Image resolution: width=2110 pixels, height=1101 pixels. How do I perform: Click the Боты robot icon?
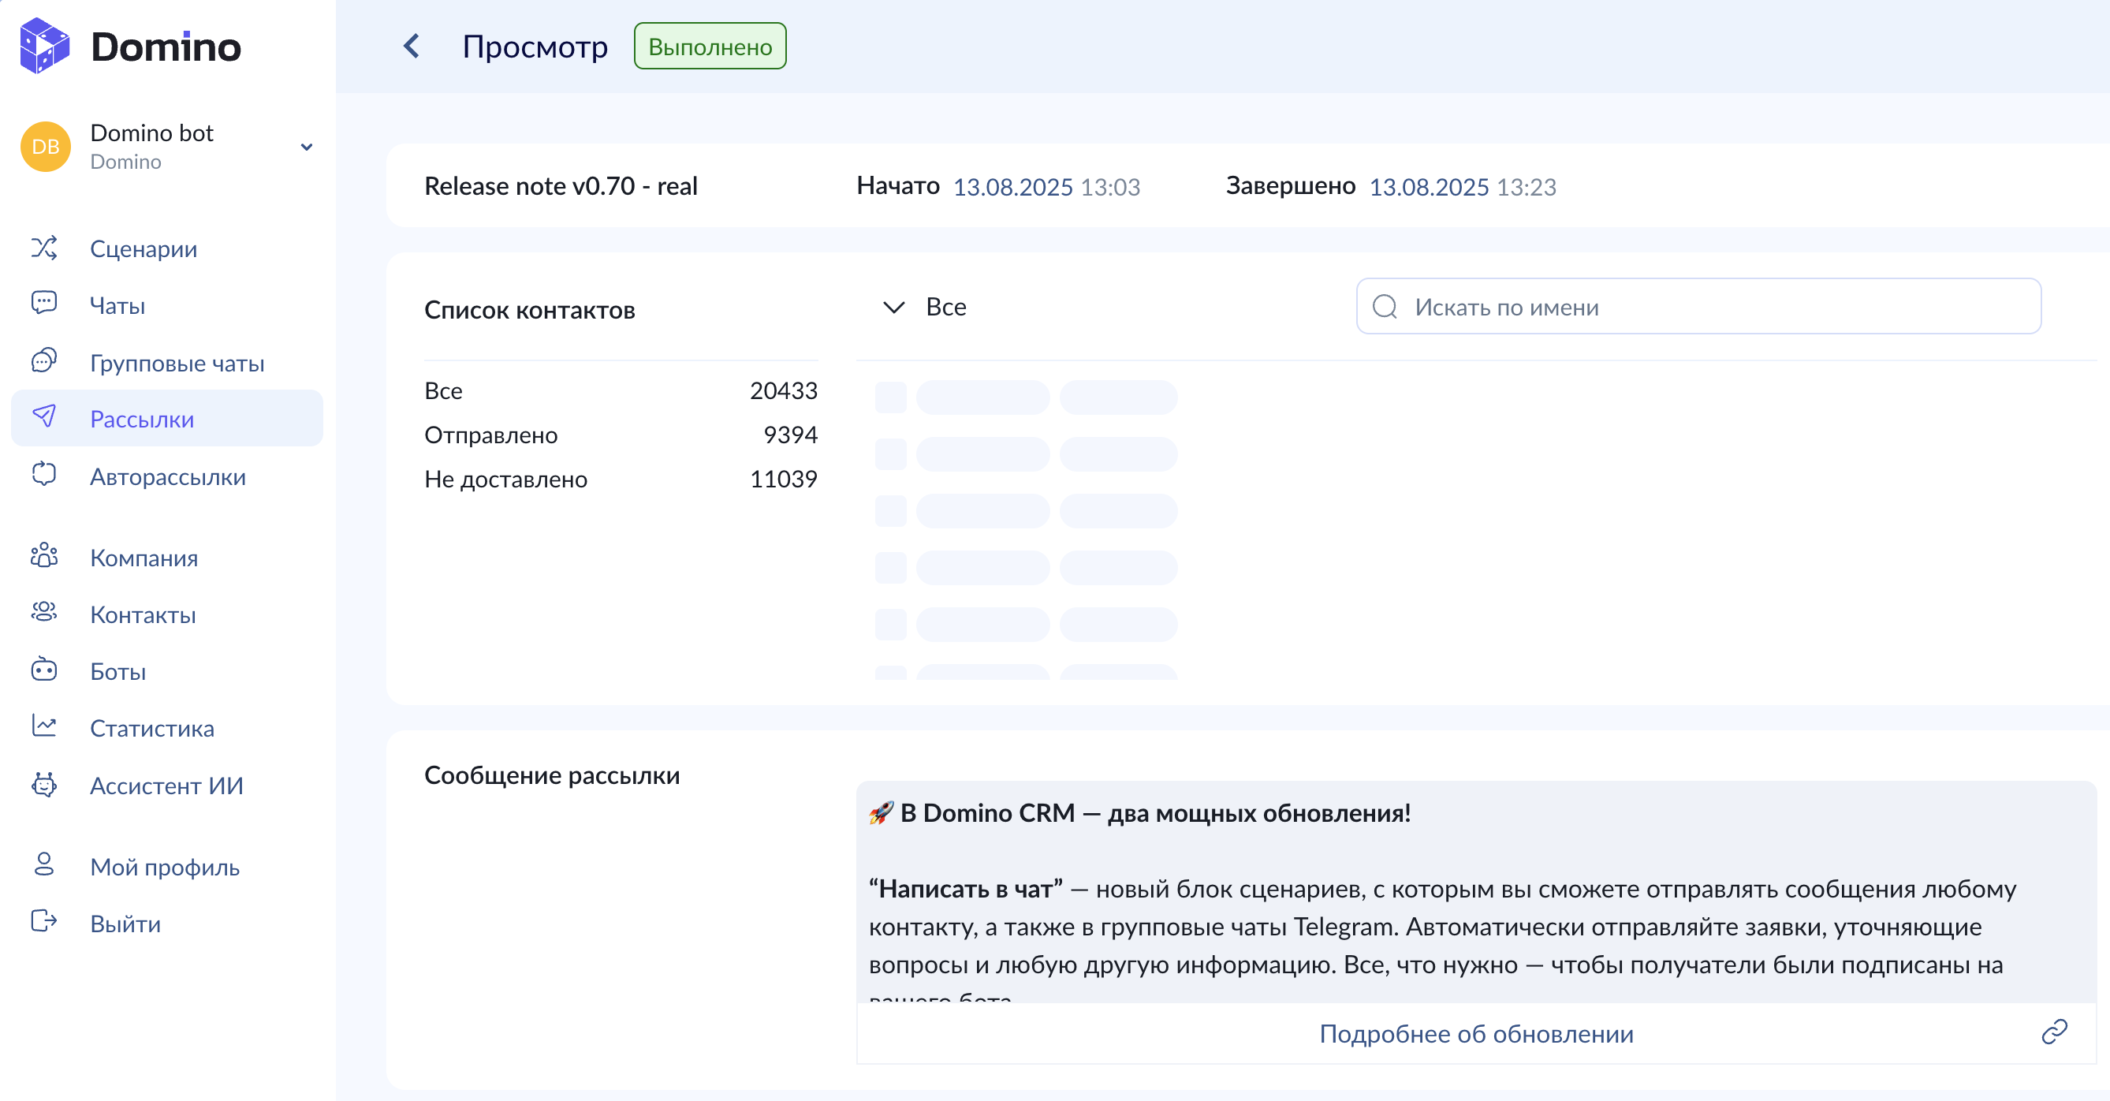[44, 670]
